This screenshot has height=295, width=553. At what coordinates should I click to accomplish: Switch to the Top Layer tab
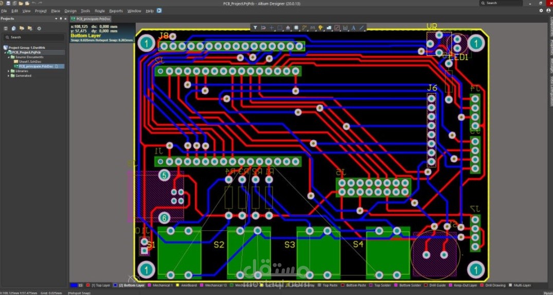(x=100, y=285)
